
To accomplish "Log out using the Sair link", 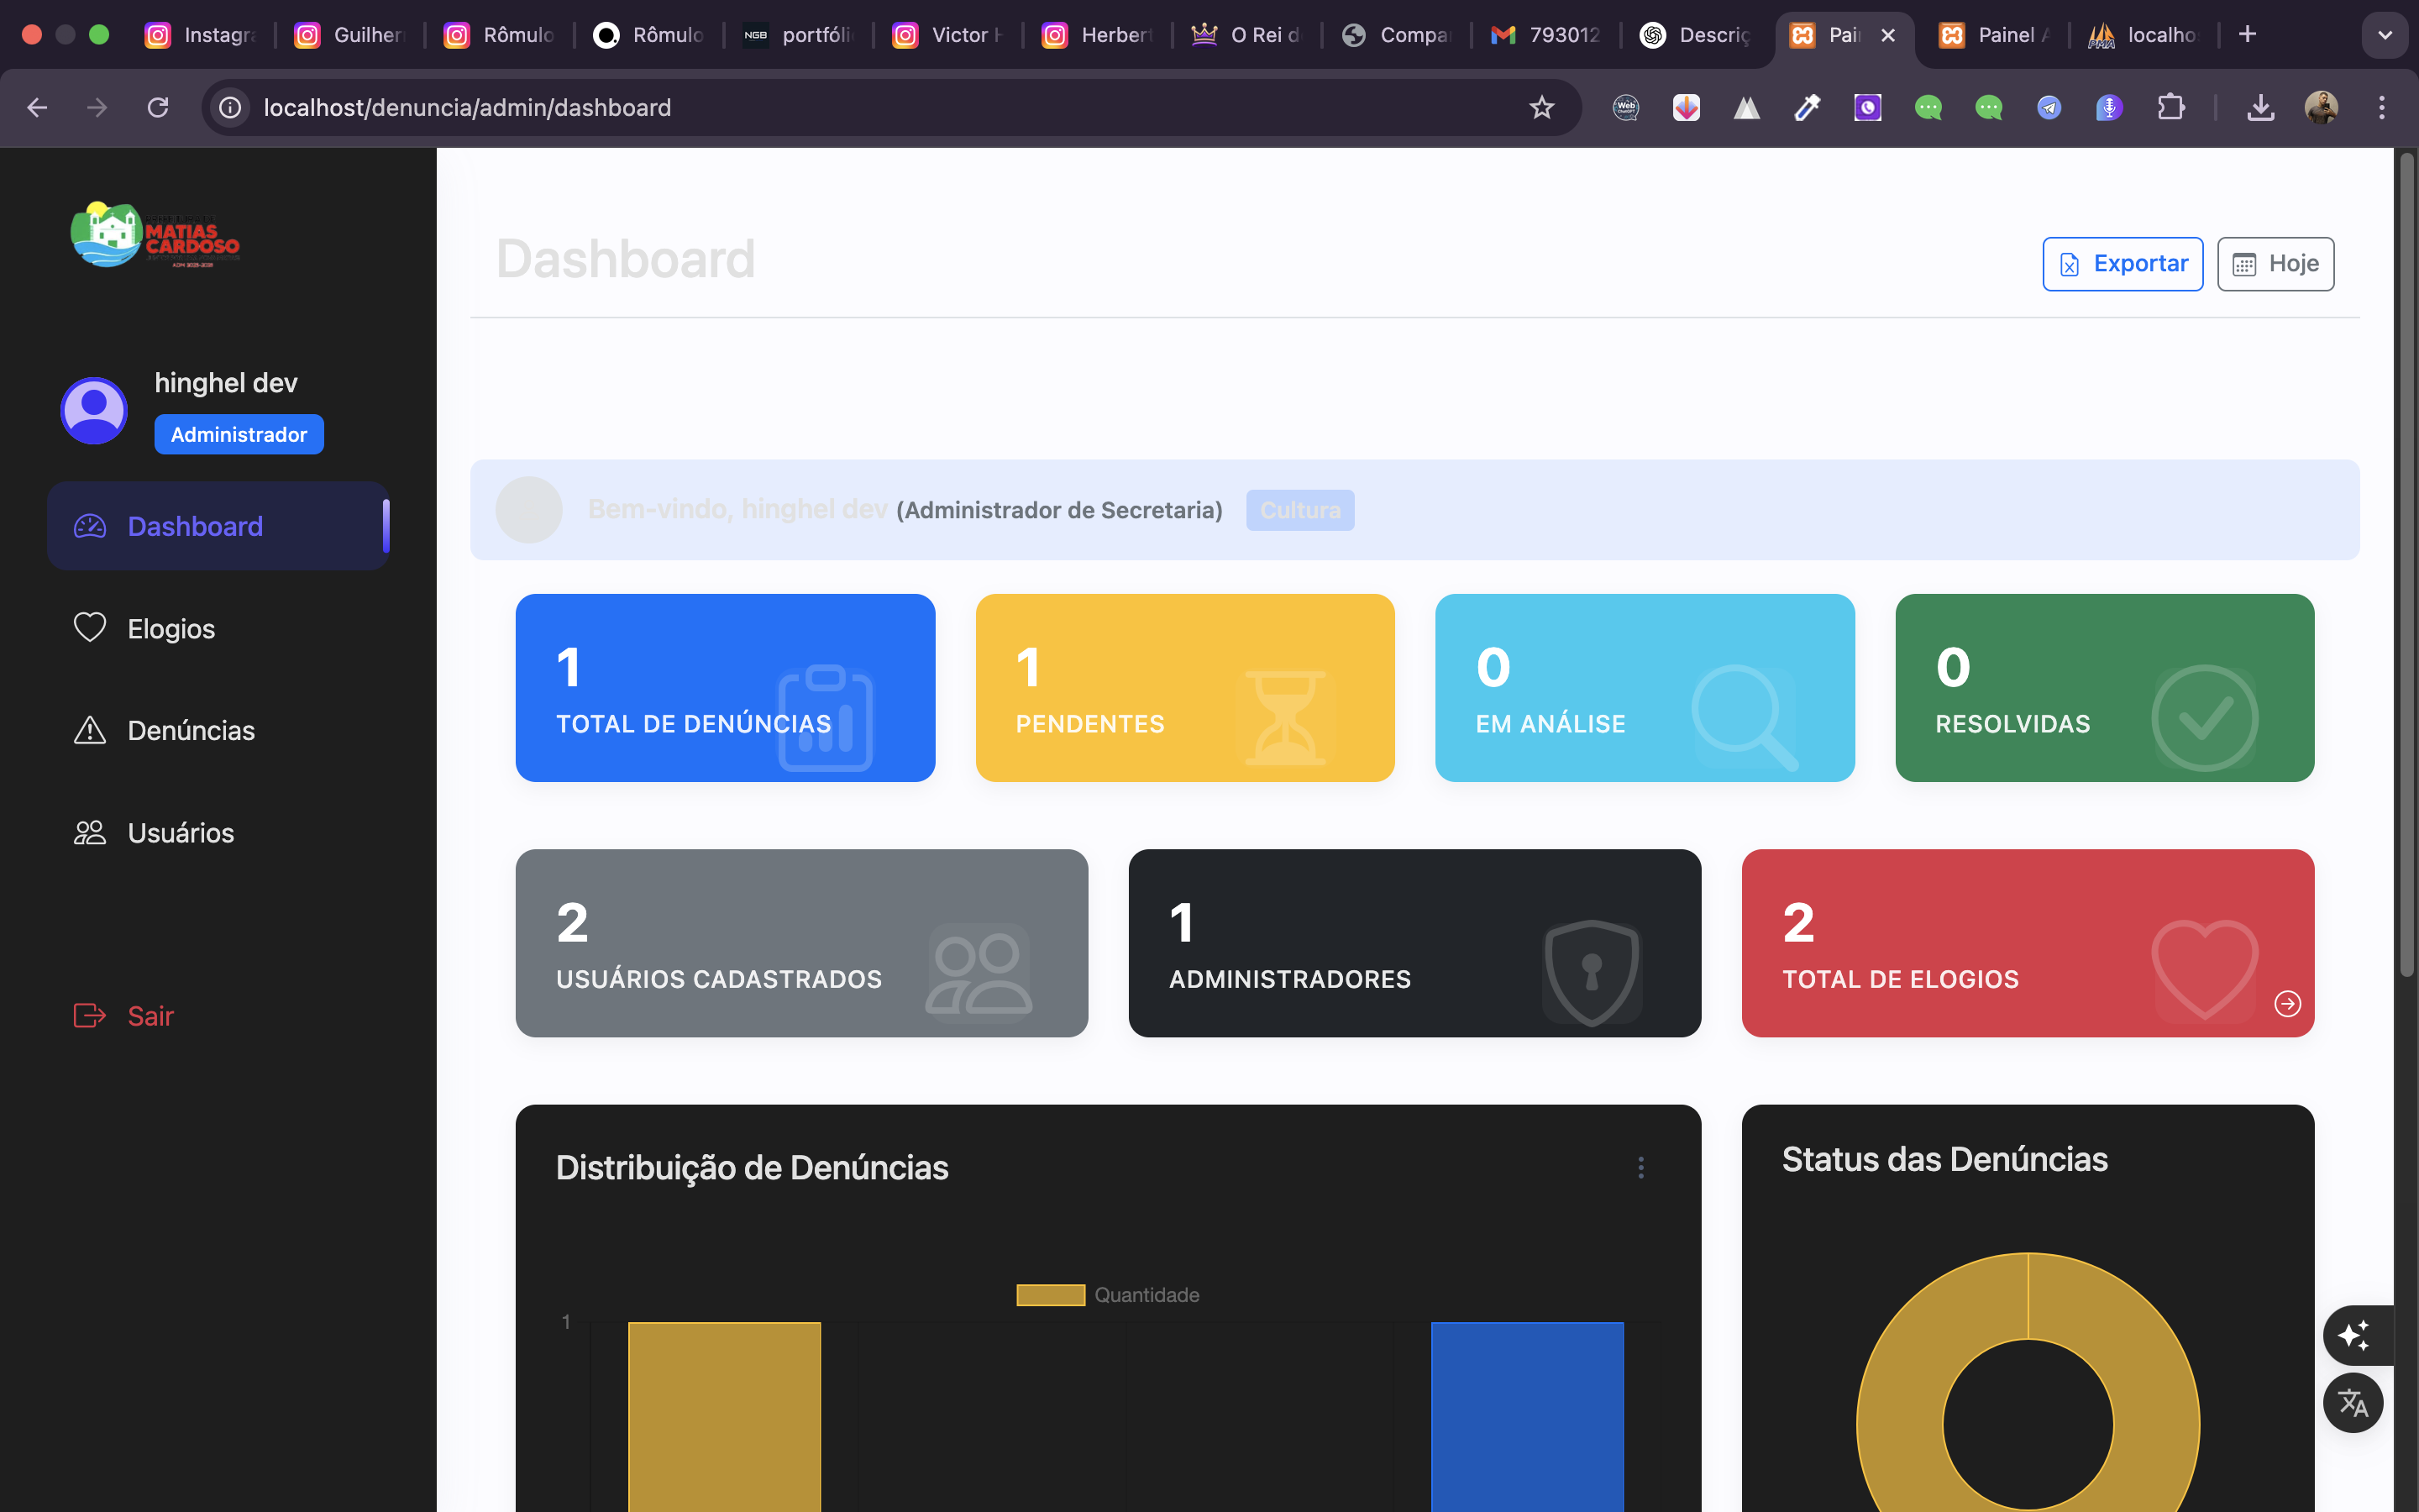I will (150, 1016).
